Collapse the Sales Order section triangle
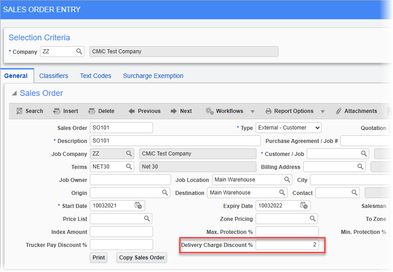The width and height of the screenshot is (393, 272). tap(15, 93)
